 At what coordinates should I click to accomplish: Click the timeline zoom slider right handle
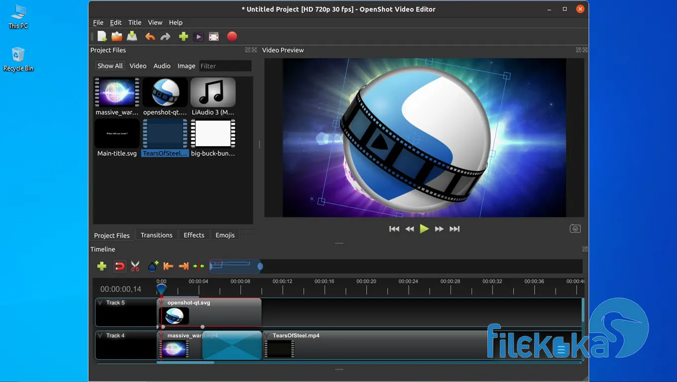(x=260, y=267)
